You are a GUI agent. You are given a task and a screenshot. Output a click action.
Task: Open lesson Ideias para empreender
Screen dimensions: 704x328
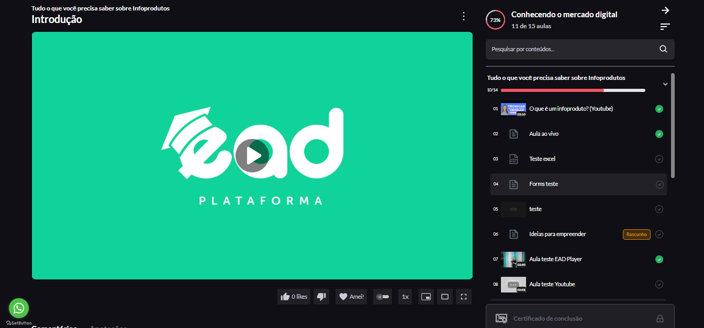pyautogui.click(x=557, y=234)
